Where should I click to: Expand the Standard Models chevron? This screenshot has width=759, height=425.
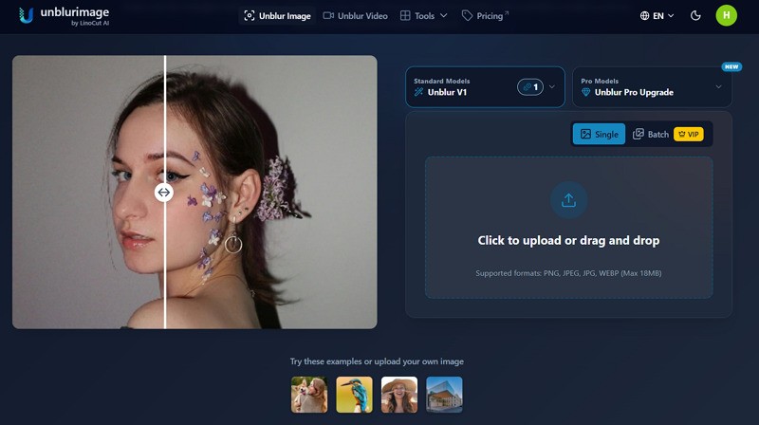[552, 87]
